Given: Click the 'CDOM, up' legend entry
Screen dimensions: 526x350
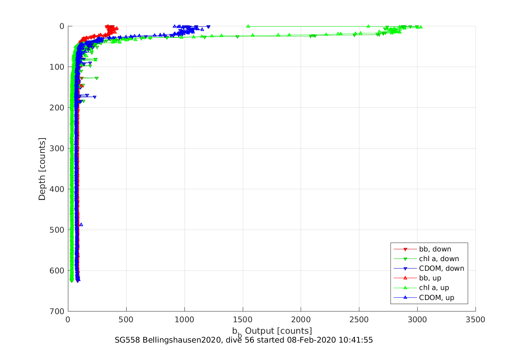Looking at the screenshot, I should click(x=424, y=297).
